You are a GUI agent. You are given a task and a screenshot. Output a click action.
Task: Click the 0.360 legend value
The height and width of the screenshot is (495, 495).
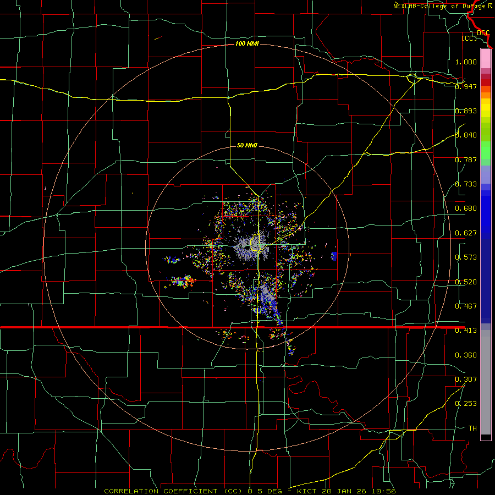click(466, 355)
